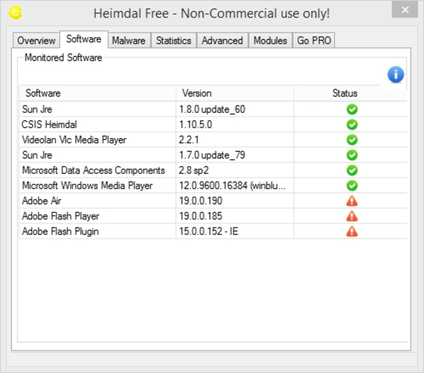Click version 1.8.0 update_60
Image resolution: width=424 pixels, height=373 pixels.
point(212,110)
